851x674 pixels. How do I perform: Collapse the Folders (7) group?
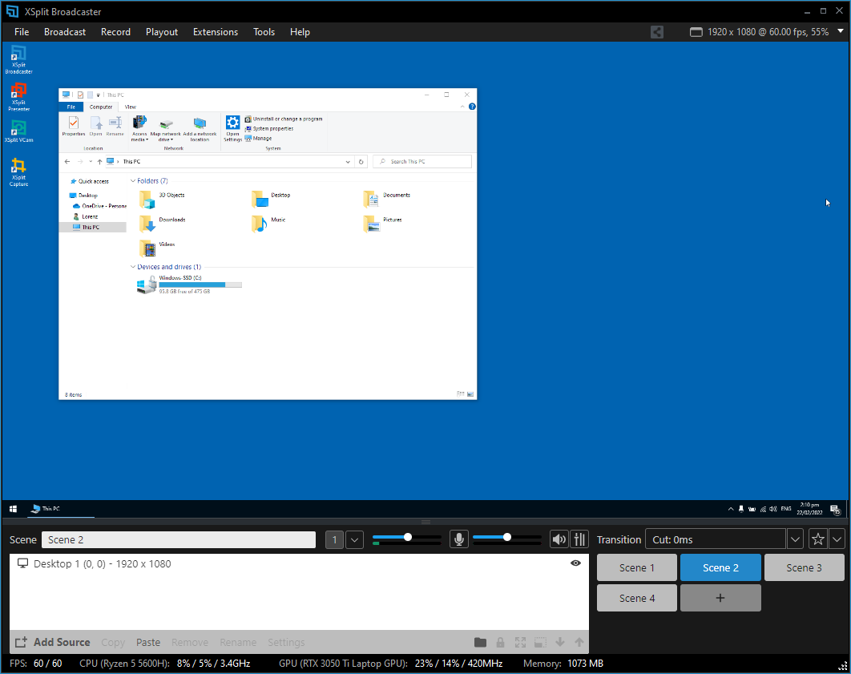133,180
